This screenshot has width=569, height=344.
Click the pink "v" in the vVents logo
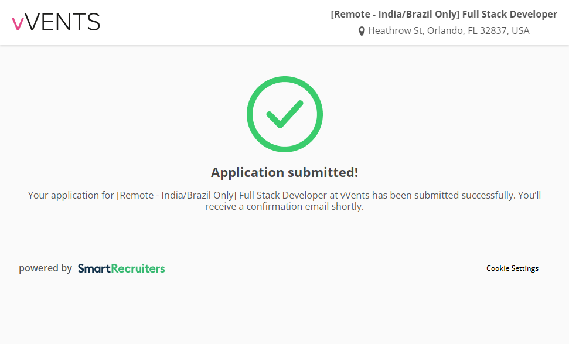point(18,23)
